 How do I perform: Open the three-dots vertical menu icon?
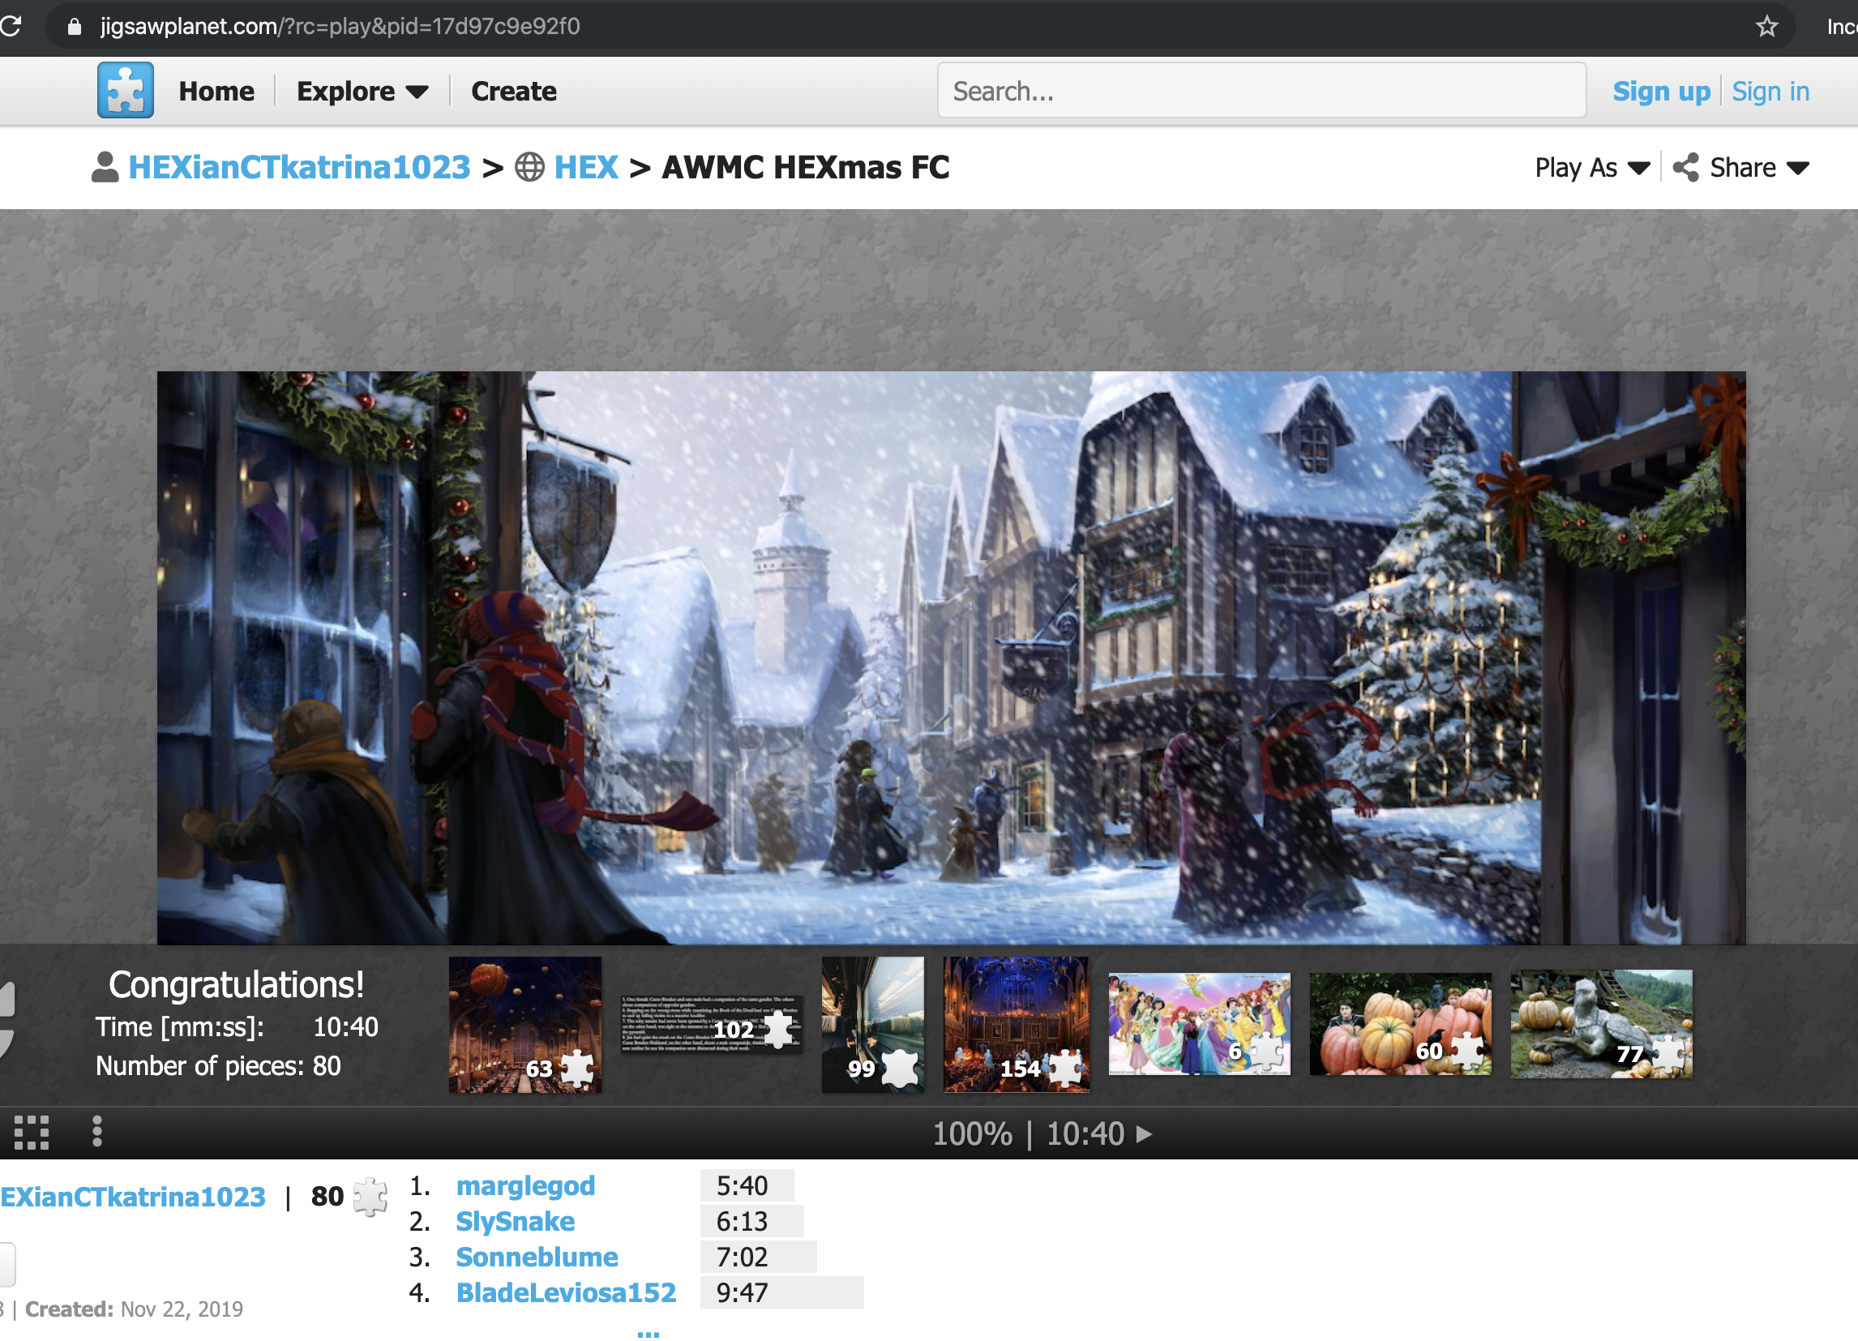(96, 1132)
